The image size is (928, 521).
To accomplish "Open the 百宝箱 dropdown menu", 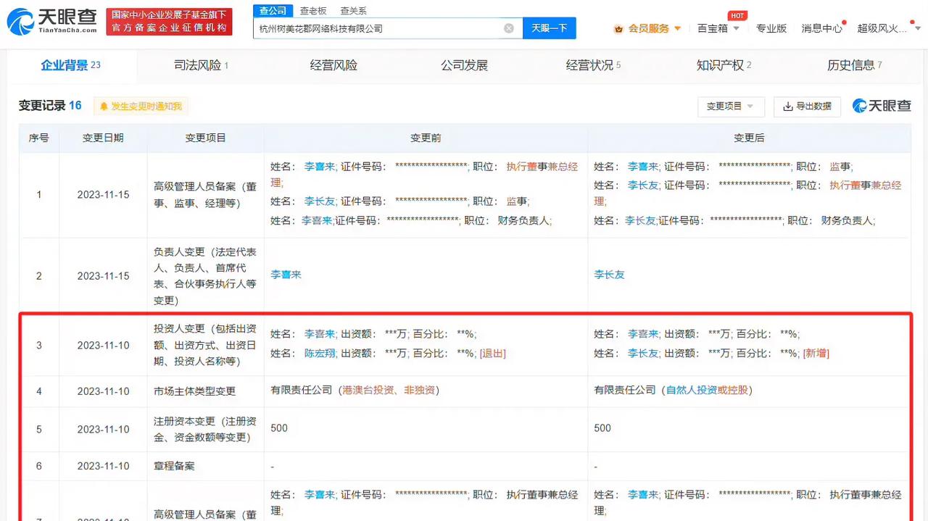I will [x=718, y=29].
